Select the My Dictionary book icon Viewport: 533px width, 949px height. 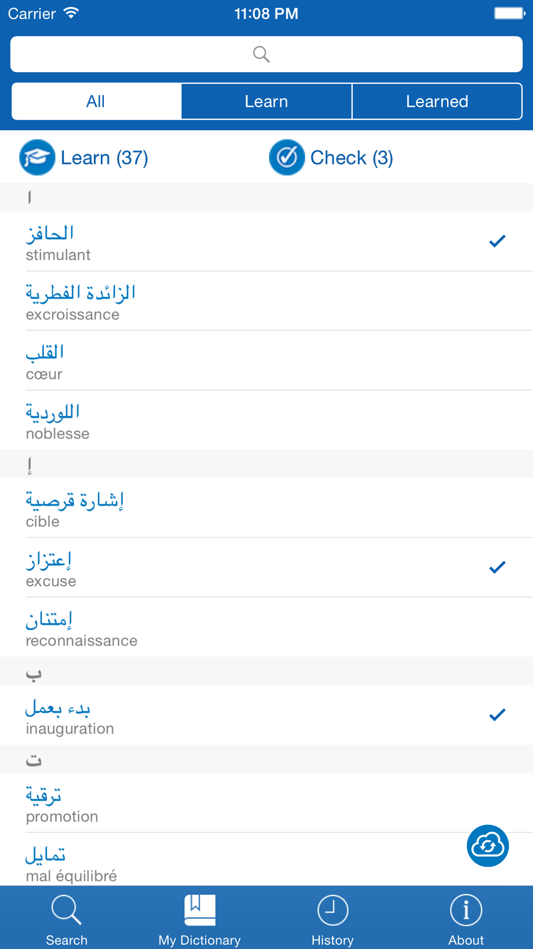tap(200, 910)
